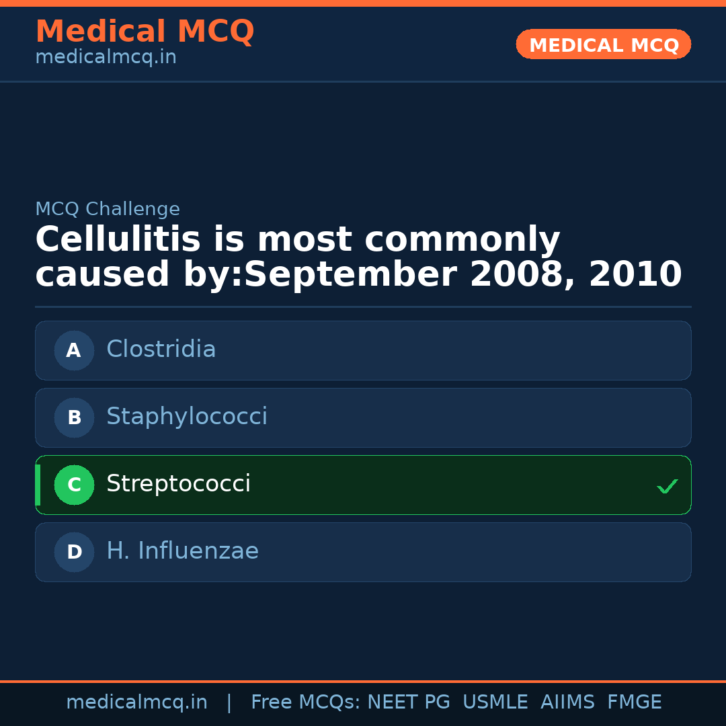Open the medicalmcq.in link in header

[x=106, y=58]
